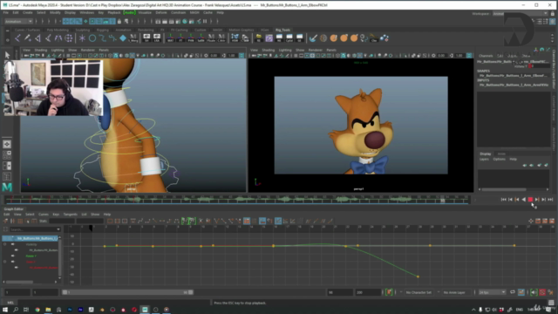Viewport: 558px width, 314px height.
Task: Open the Workspace selector dropdown
Action: [x=520, y=14]
